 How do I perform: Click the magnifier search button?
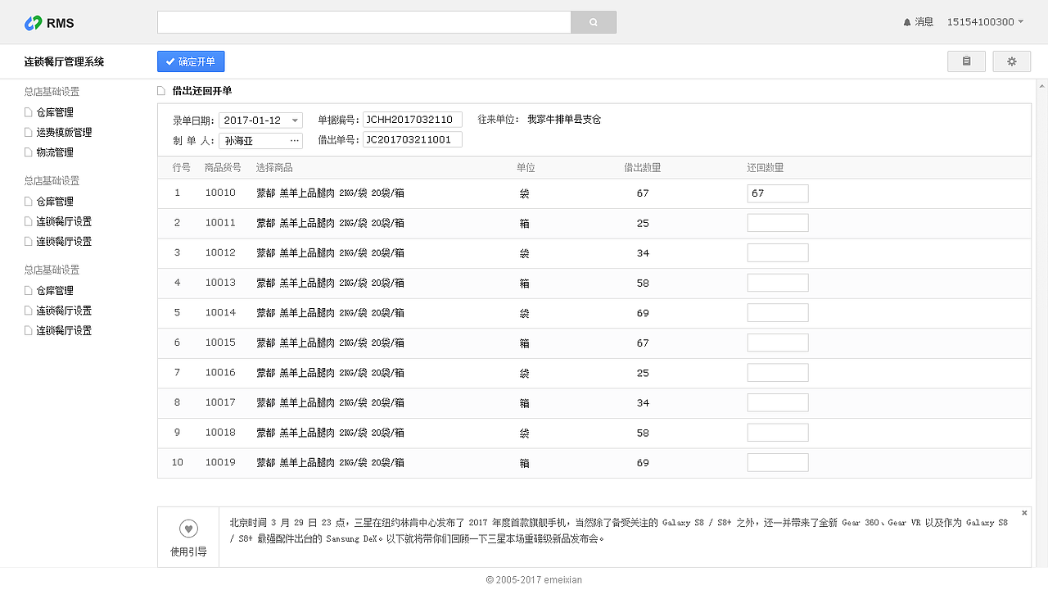594,22
